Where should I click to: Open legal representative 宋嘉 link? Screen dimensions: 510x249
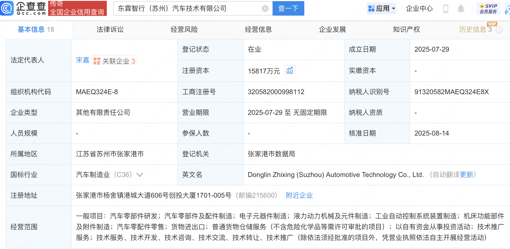(82, 60)
